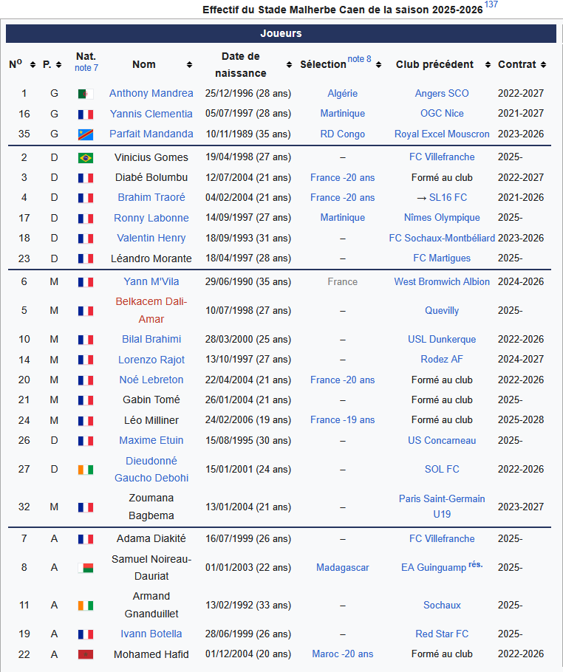Click Ivory Coast flag in Armand Gnanduillet row
Screen dimensions: 563x672
86,606
